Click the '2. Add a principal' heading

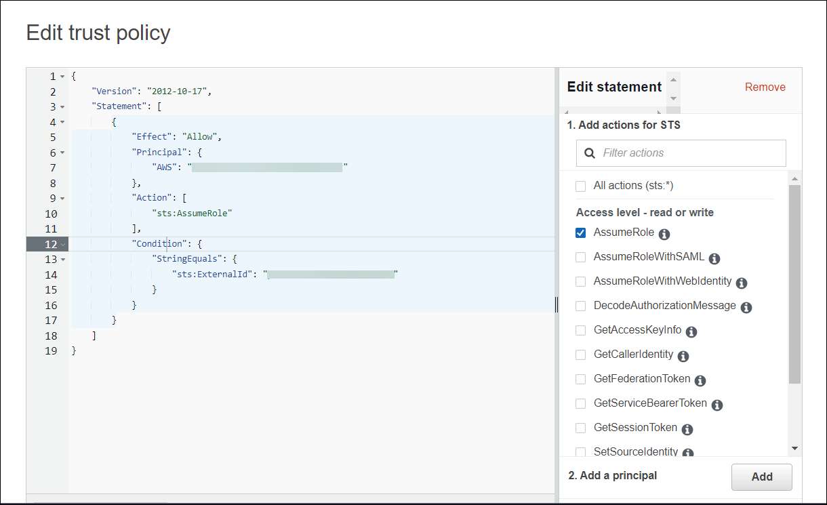(x=613, y=475)
